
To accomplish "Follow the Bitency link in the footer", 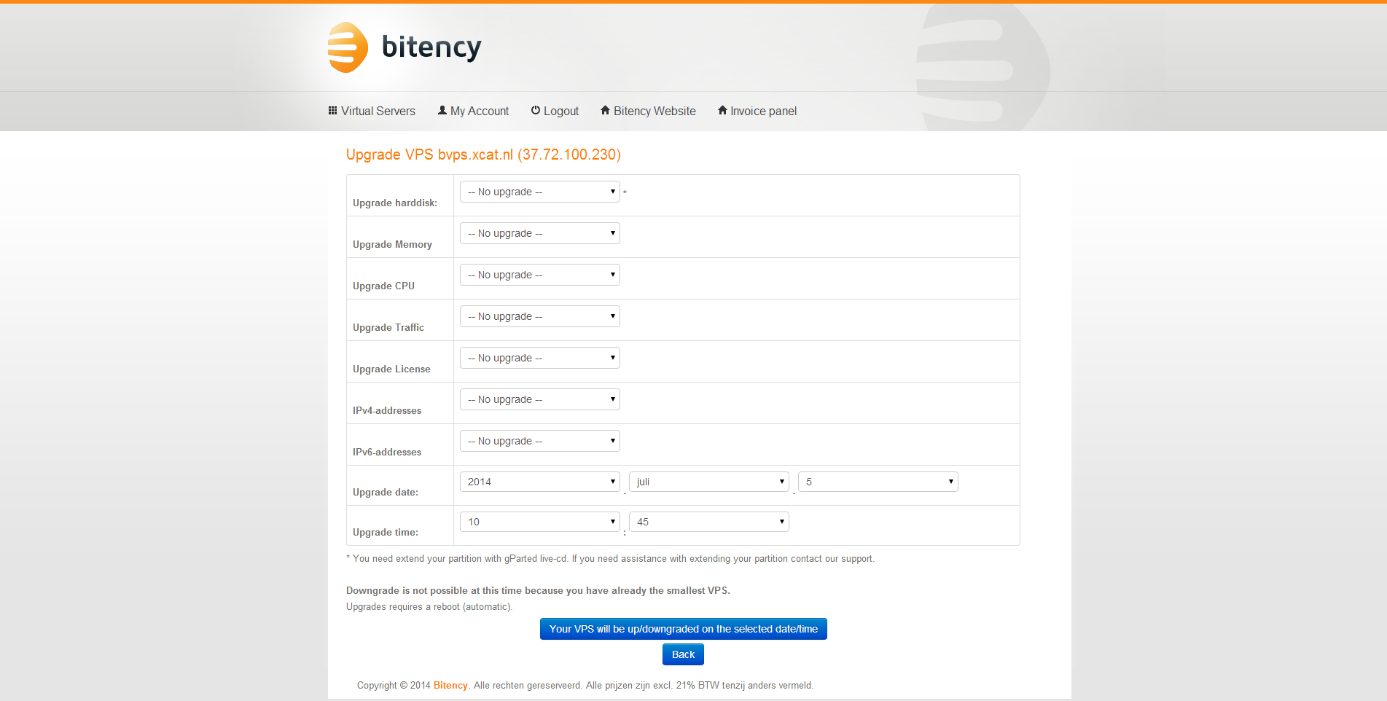I will click(x=450, y=685).
